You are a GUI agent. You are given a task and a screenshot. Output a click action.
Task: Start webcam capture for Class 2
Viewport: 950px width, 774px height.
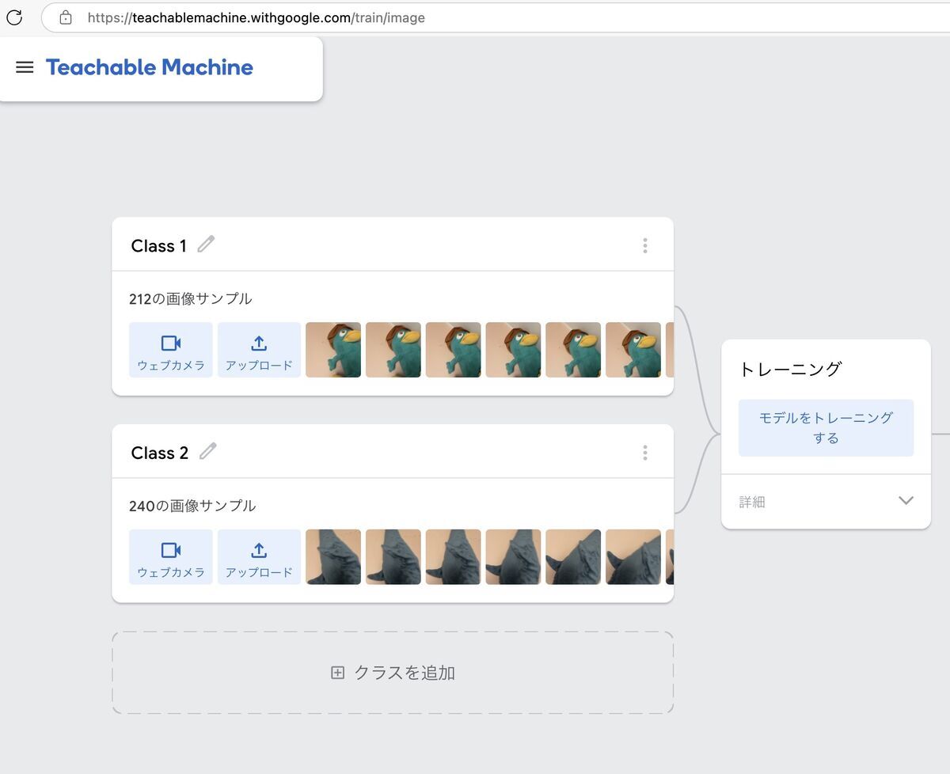[x=171, y=557]
